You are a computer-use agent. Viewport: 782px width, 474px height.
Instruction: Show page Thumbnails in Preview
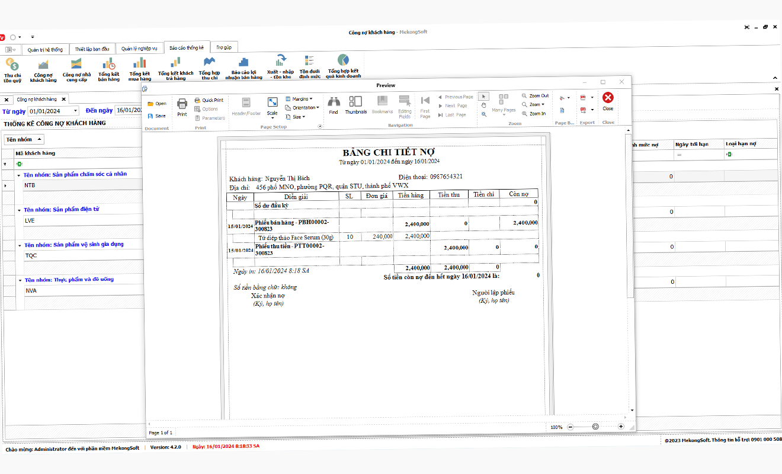coord(356,105)
